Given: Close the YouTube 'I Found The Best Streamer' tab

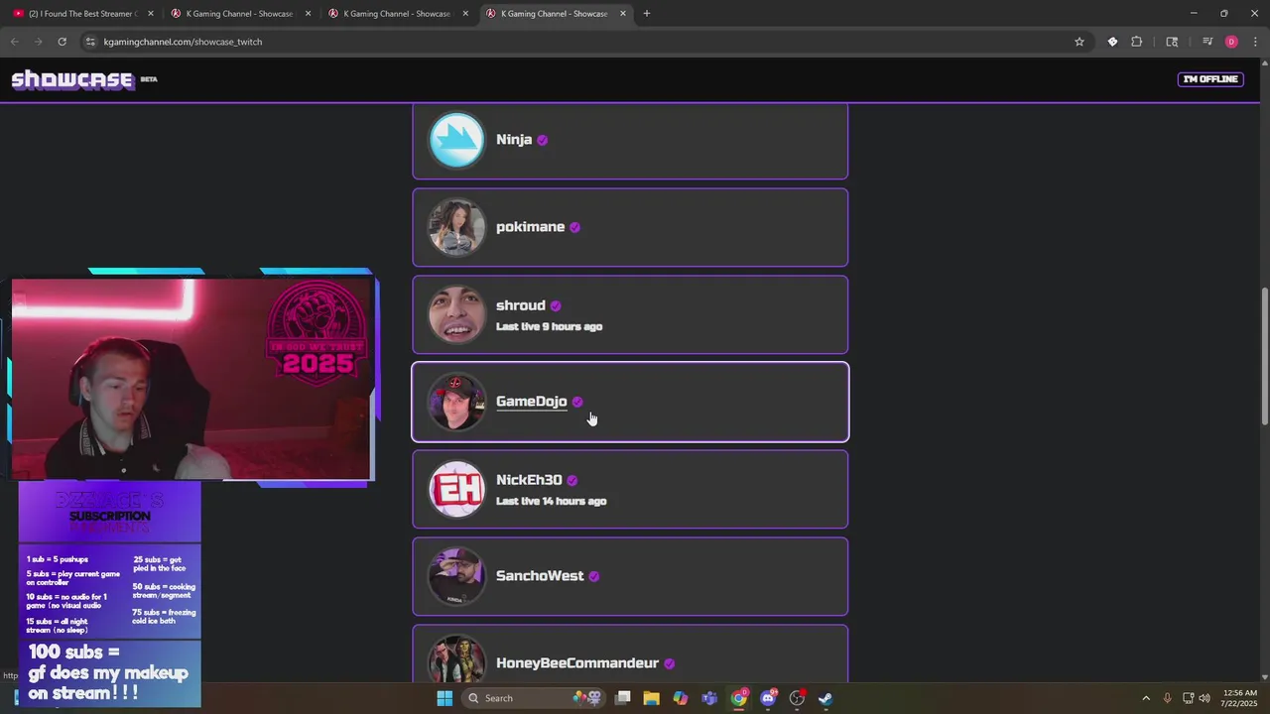Looking at the screenshot, I should [150, 14].
